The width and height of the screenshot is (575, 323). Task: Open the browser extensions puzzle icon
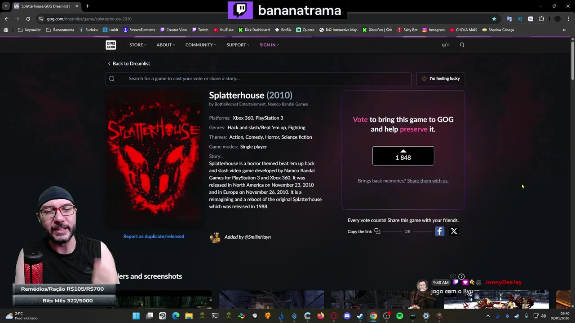[541, 19]
